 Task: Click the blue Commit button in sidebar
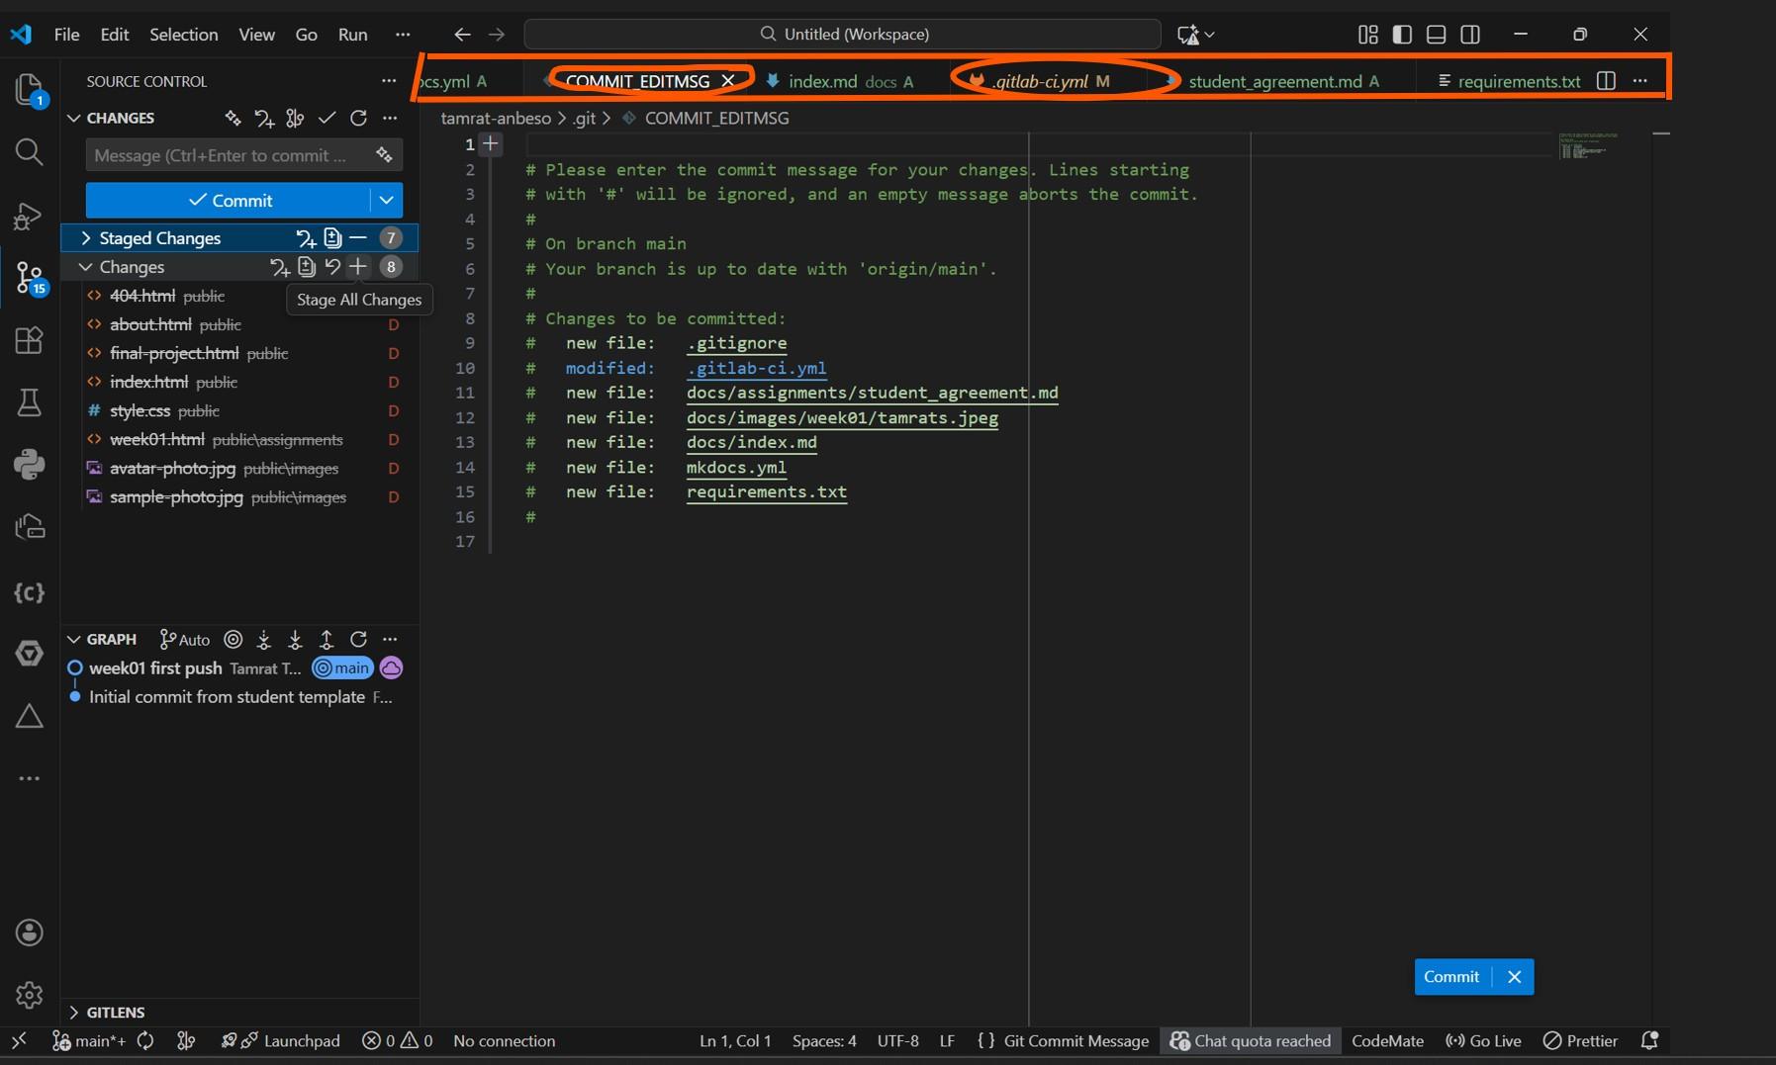tap(230, 200)
